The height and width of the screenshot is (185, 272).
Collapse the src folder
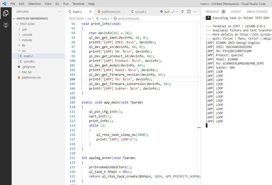pos(19,51)
